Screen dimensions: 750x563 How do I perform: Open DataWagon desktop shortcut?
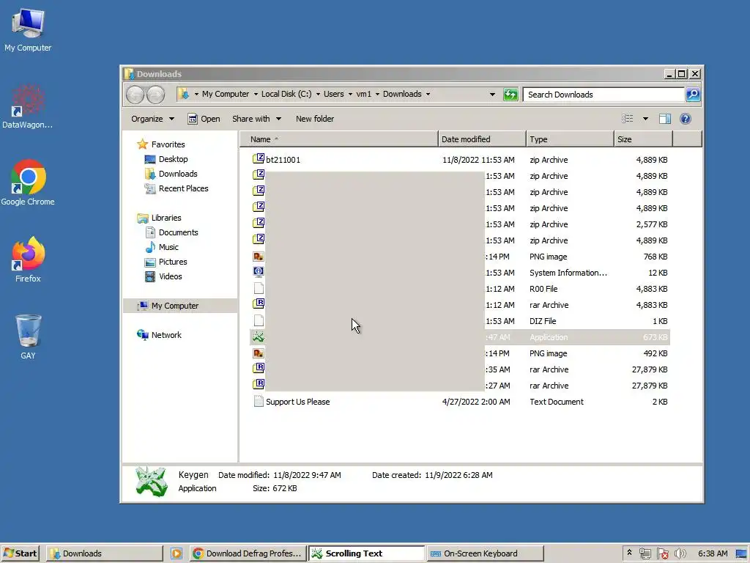27,106
